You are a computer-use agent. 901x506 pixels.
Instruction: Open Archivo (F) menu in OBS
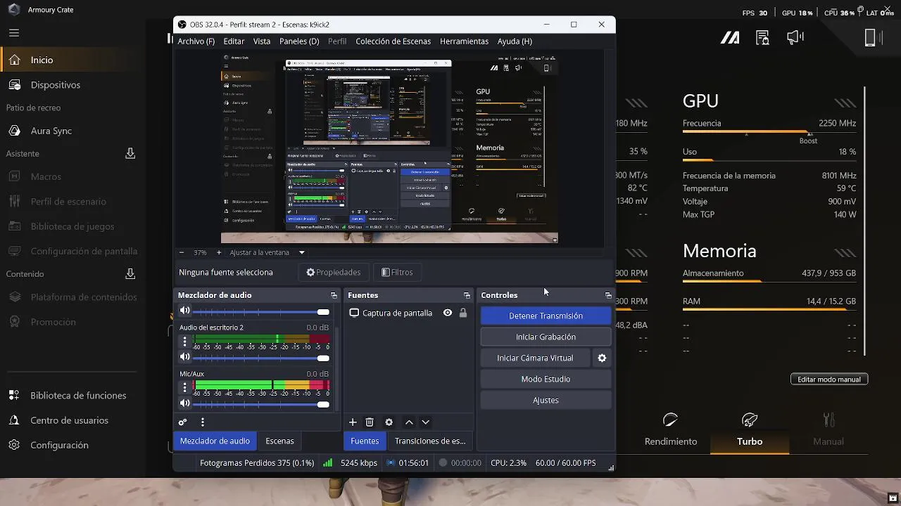pos(196,41)
